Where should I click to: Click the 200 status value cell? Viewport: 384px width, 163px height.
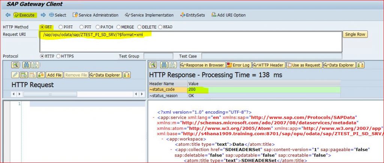pos(264,89)
